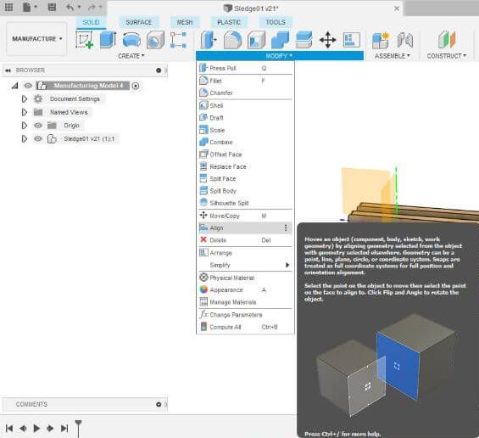Image resolution: width=479 pixels, height=438 pixels.
Task: Click the Fillet toolbar icon
Action: pyautogui.click(x=232, y=40)
